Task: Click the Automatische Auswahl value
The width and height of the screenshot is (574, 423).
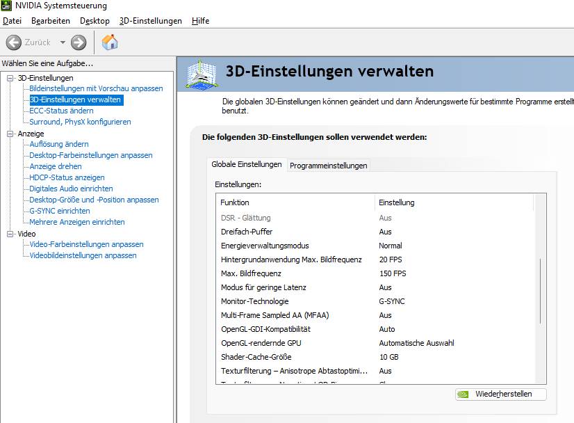Action: pos(416,343)
